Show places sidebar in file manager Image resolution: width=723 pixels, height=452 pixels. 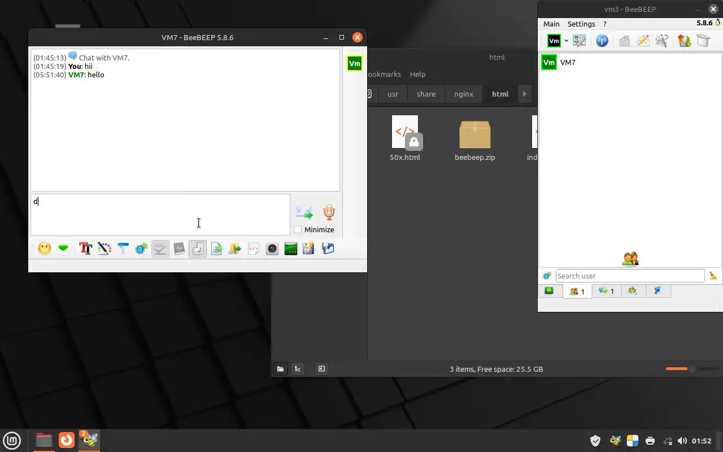coord(280,369)
